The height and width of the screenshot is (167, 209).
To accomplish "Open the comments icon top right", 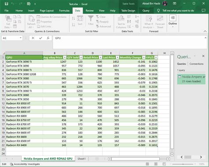I will 204,11.
